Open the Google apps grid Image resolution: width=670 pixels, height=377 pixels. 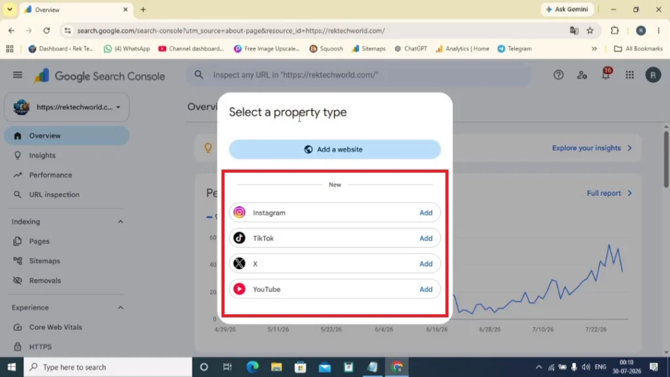[629, 75]
